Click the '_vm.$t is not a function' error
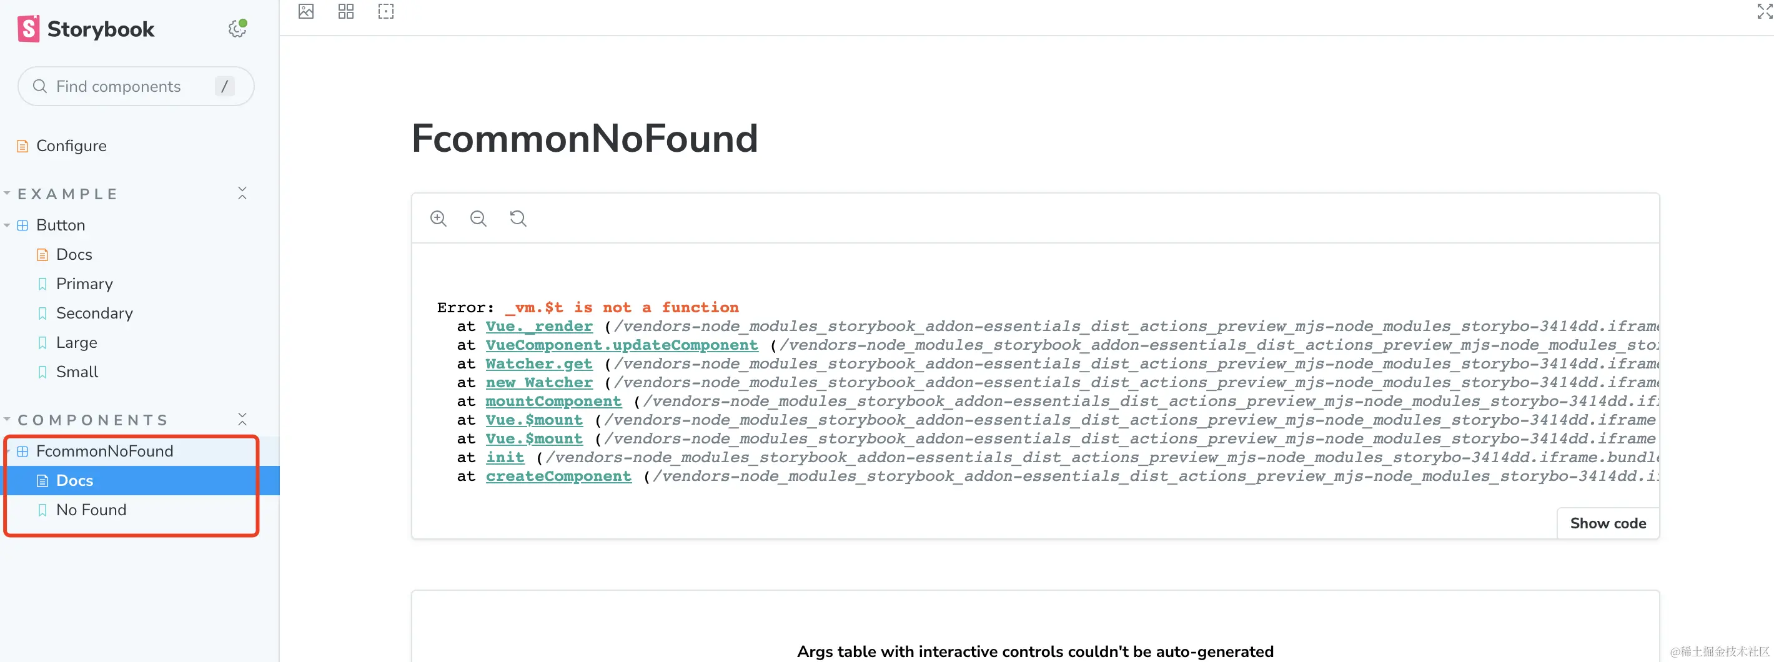Screen dimensions: 1774x662 (x=622, y=308)
